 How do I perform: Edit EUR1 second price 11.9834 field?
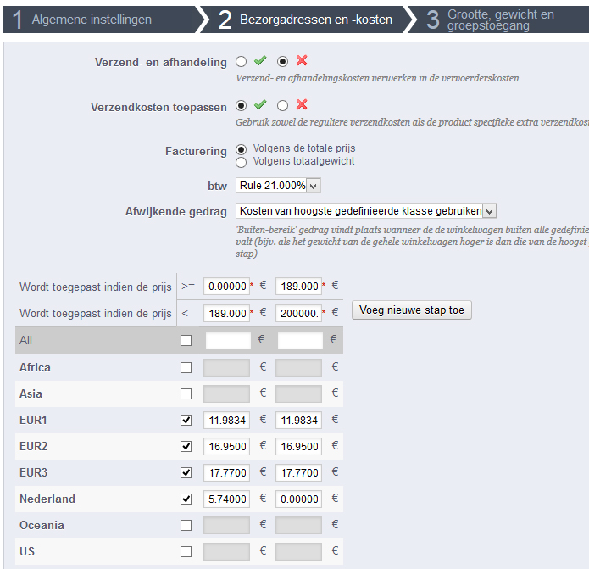coord(298,420)
